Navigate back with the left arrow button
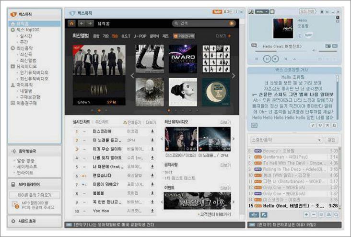Viewport: 351px width, 237px height. coord(82,24)
